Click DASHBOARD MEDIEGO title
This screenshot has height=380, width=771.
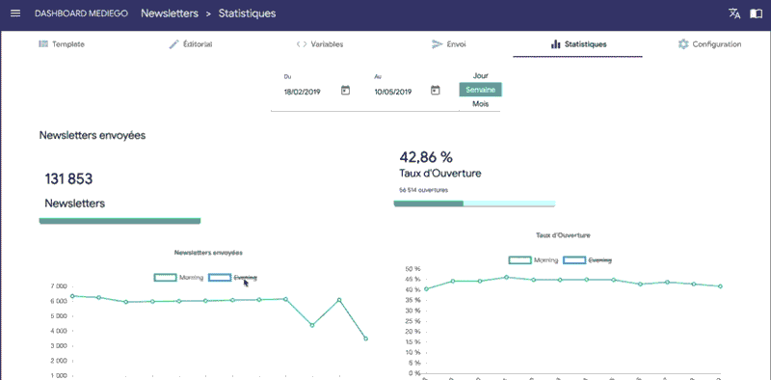[x=81, y=14]
